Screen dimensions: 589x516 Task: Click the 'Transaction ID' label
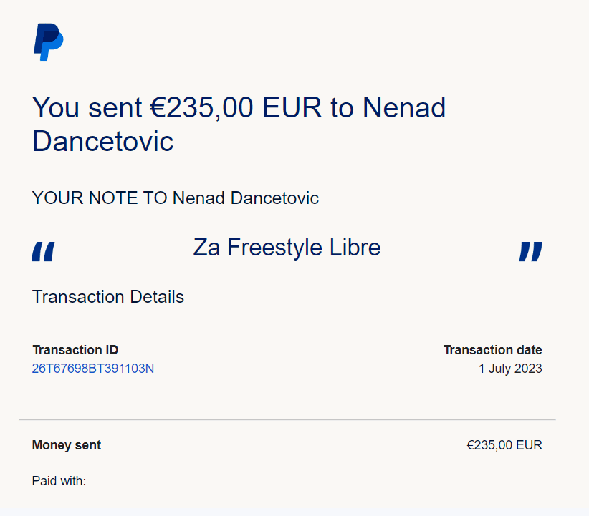75,350
